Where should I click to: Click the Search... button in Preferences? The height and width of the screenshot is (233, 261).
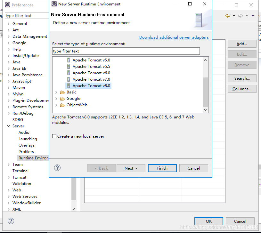point(242,78)
